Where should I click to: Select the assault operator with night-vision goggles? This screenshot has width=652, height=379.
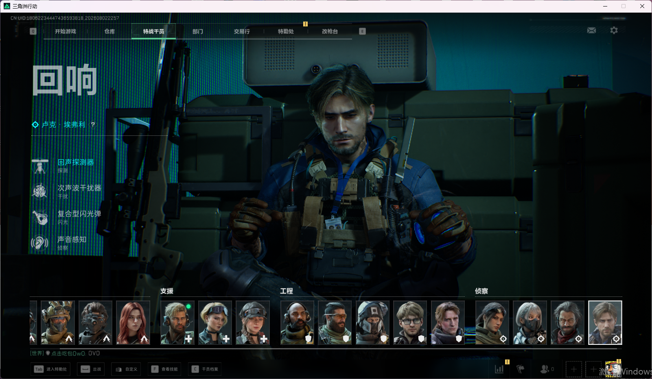[95, 323]
